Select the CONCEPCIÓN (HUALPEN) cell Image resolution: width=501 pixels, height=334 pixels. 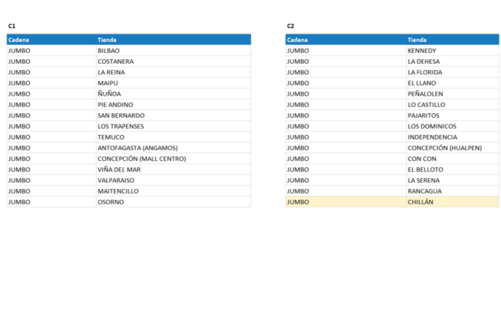point(444,148)
